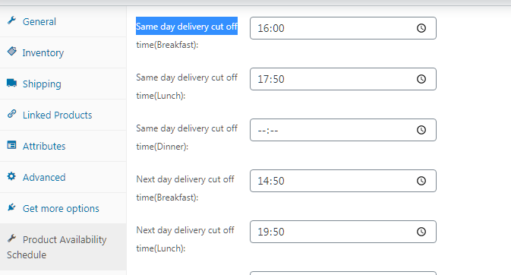Click the truck icon for Shipping

(11, 83)
